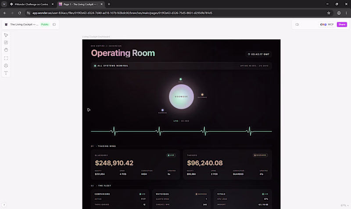Select the COMPANIONS card title
This screenshot has width=351, height=209.
102,194
